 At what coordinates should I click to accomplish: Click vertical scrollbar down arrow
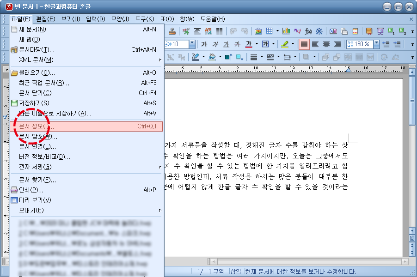(412, 231)
